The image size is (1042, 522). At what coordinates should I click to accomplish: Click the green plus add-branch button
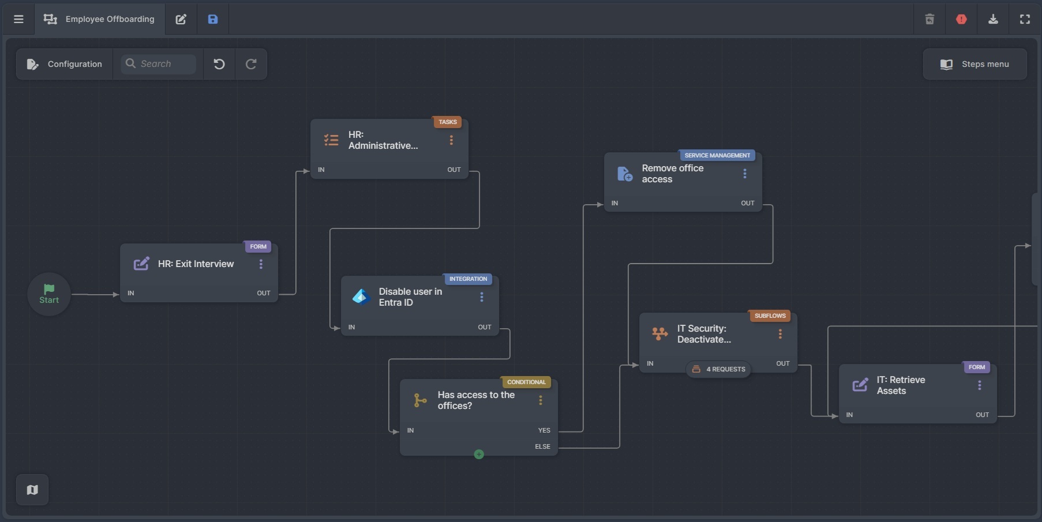pos(479,455)
